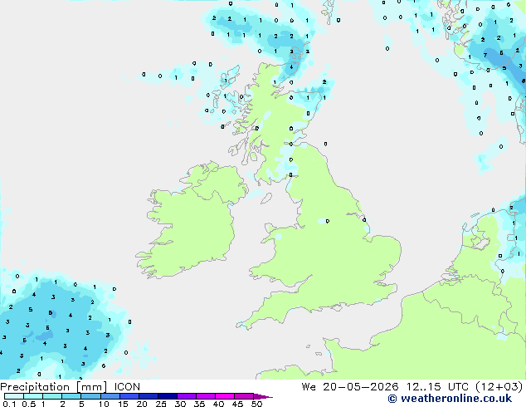
Task: Click the '0.1' legend scale label
Action: point(9,404)
